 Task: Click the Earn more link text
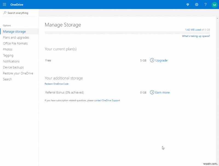coord(162,93)
